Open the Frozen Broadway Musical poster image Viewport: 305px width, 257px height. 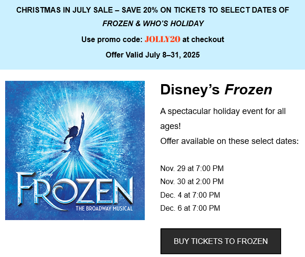point(75,150)
